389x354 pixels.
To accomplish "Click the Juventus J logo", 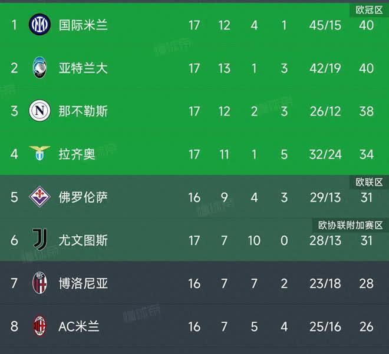I will (x=40, y=240).
